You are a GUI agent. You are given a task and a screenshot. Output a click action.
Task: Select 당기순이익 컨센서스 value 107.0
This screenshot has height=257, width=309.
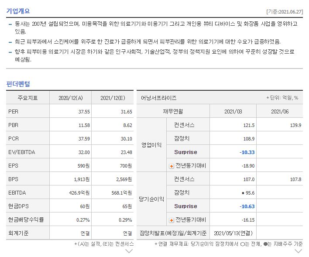249,179
